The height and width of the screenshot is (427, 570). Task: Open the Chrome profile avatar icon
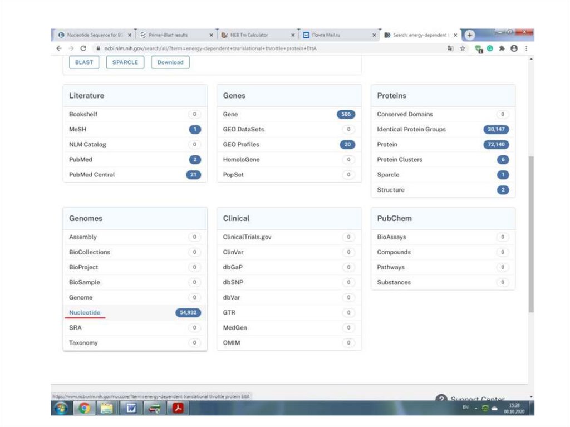[x=514, y=48]
